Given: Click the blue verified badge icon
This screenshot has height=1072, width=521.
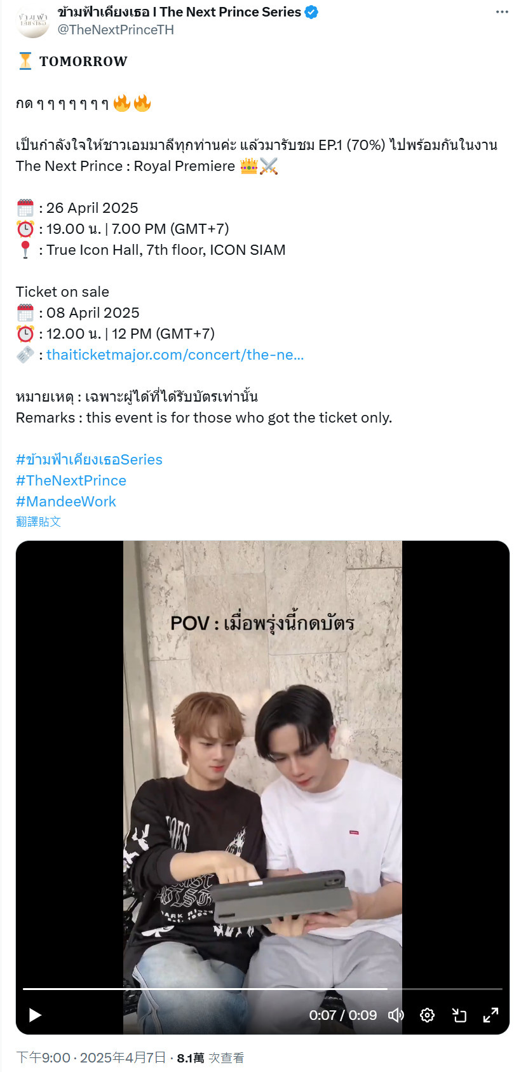Looking at the screenshot, I should click(311, 12).
